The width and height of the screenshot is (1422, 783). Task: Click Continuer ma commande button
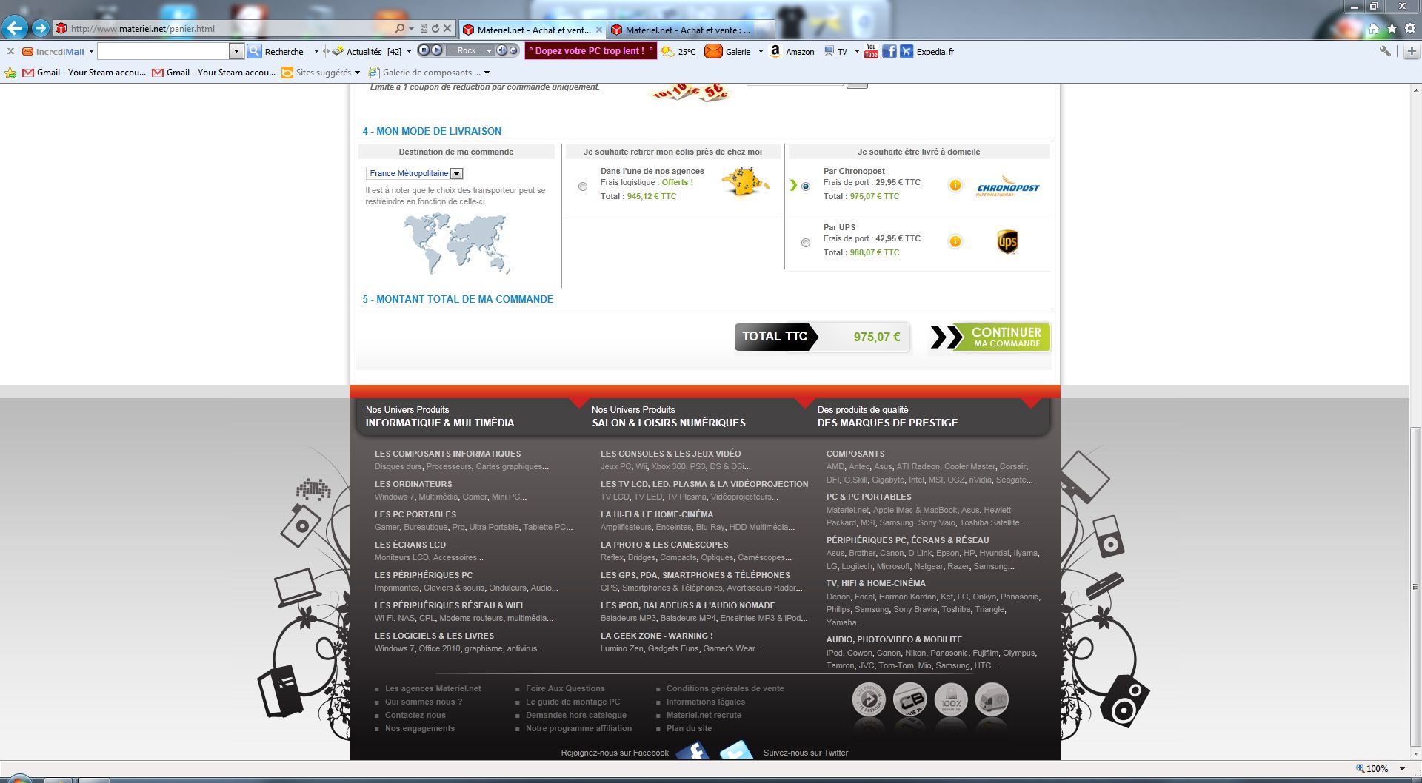(989, 337)
